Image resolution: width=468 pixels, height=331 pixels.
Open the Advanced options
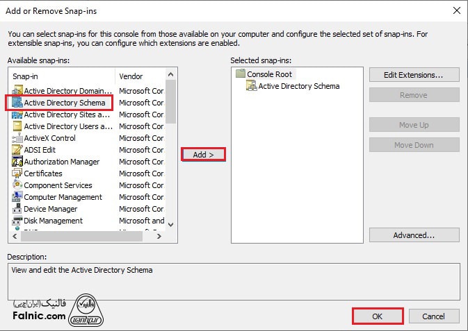tap(414, 235)
